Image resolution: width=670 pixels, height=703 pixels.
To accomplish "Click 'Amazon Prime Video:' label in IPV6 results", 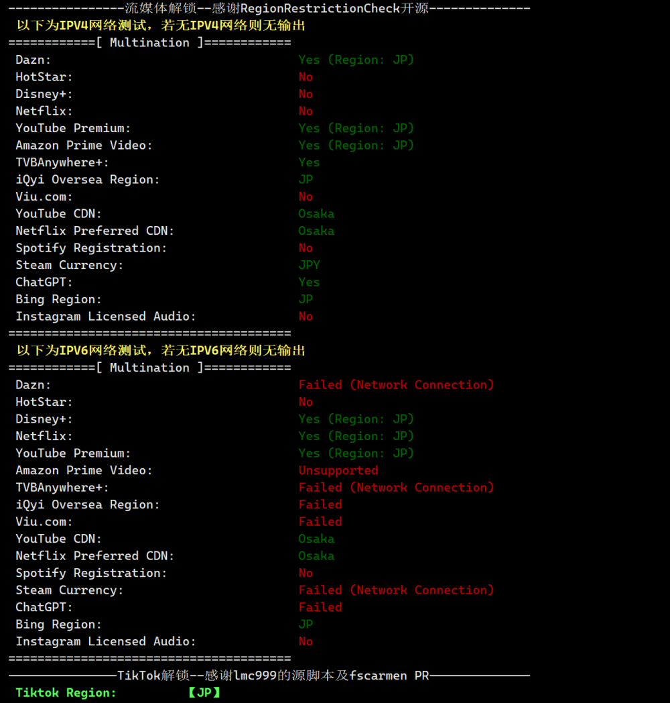I will point(84,471).
